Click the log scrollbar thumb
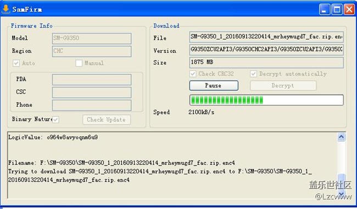 [341, 181]
